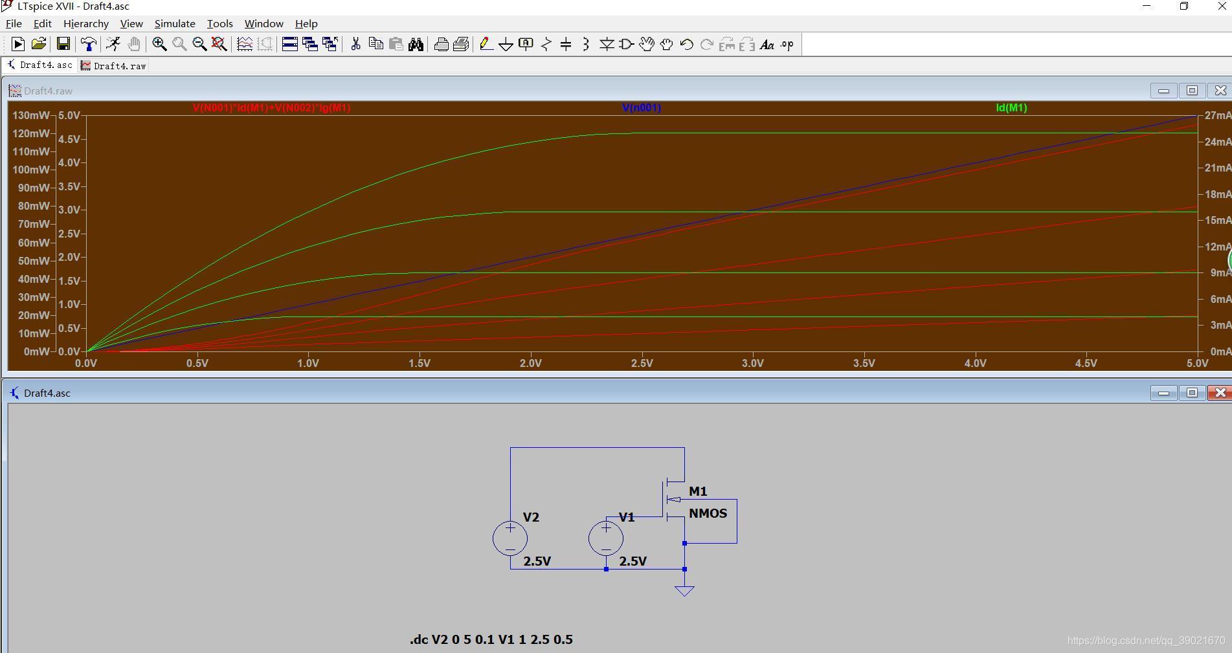Screen dimensions: 1232x653
Task: Select the Text Aa tool
Action: (x=767, y=44)
